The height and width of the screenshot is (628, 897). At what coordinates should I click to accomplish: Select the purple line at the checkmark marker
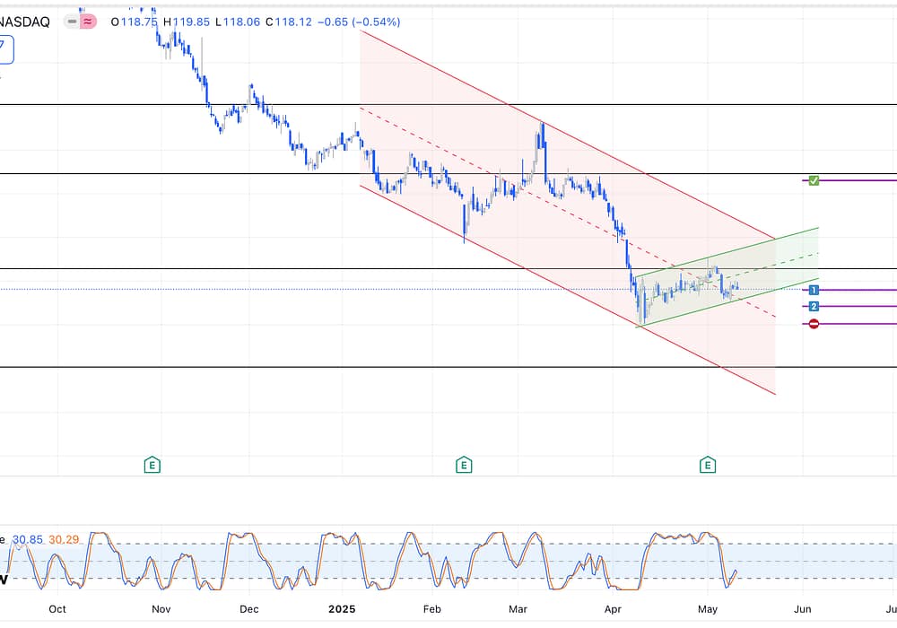click(x=858, y=180)
